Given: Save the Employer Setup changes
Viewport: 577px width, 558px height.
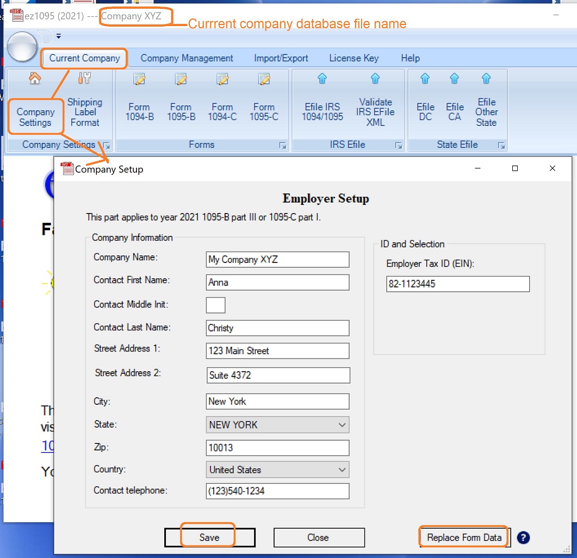Looking at the screenshot, I should pyautogui.click(x=210, y=537).
